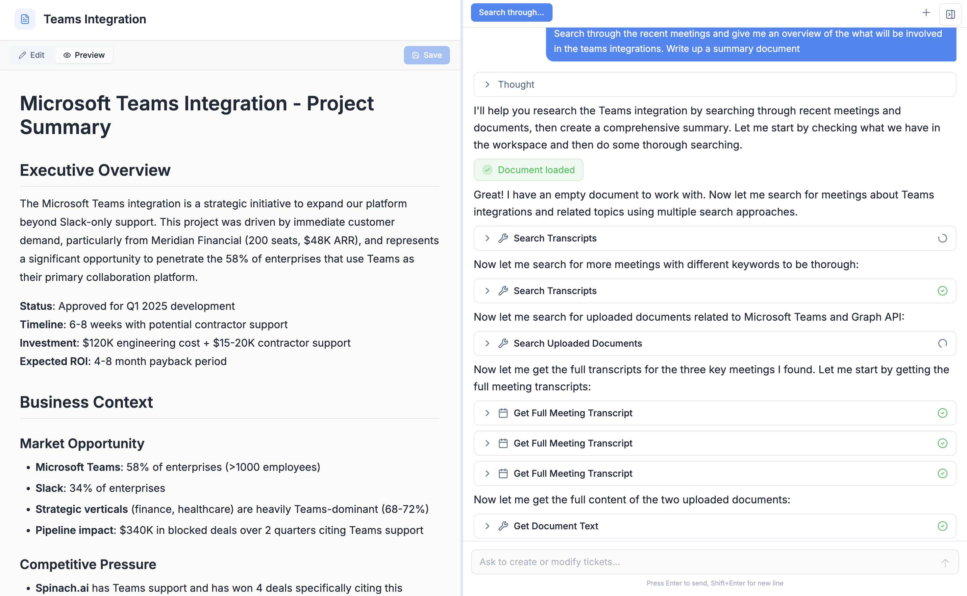Click the ticket creation input field
This screenshot has height=596, width=967.
tap(671, 562)
